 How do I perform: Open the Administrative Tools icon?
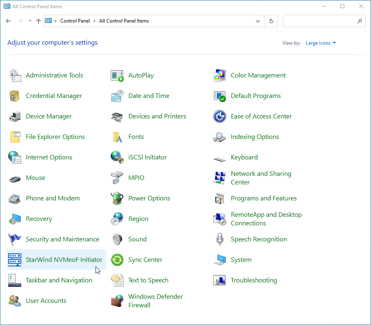[x=15, y=75]
